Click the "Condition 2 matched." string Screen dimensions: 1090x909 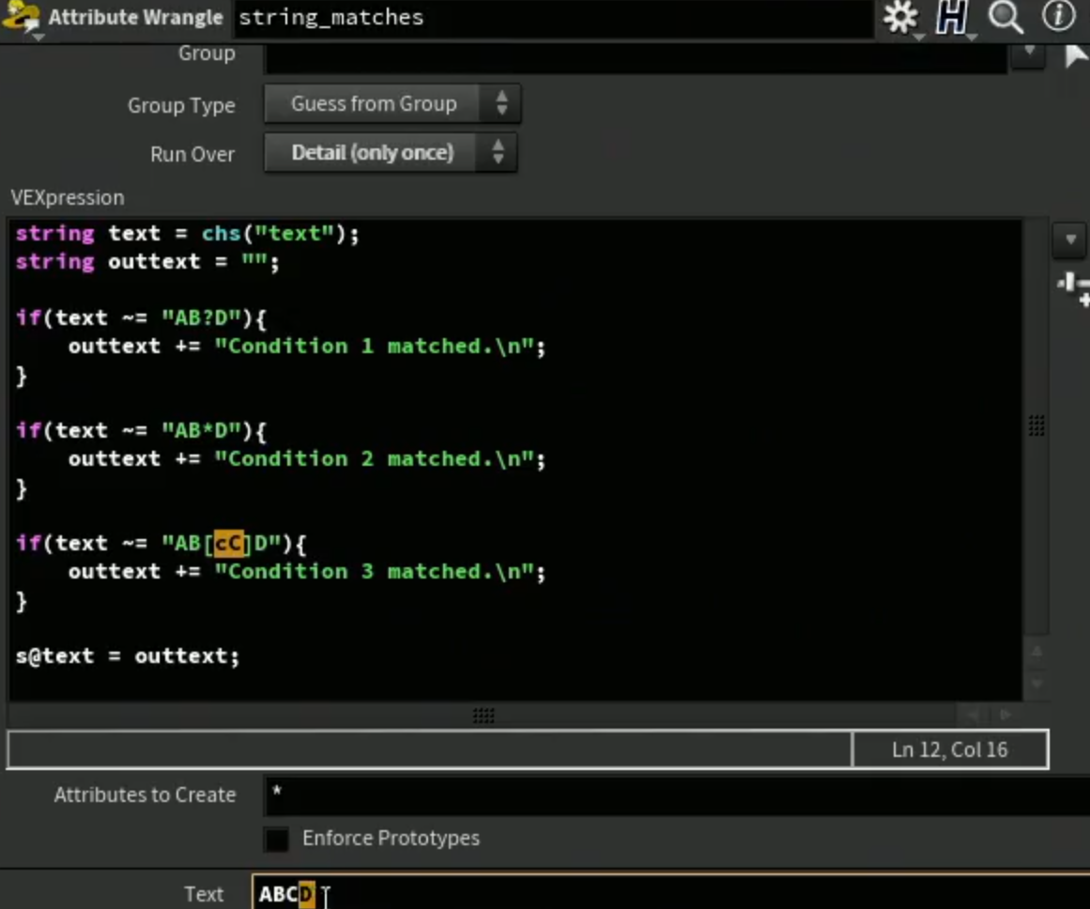(x=374, y=459)
